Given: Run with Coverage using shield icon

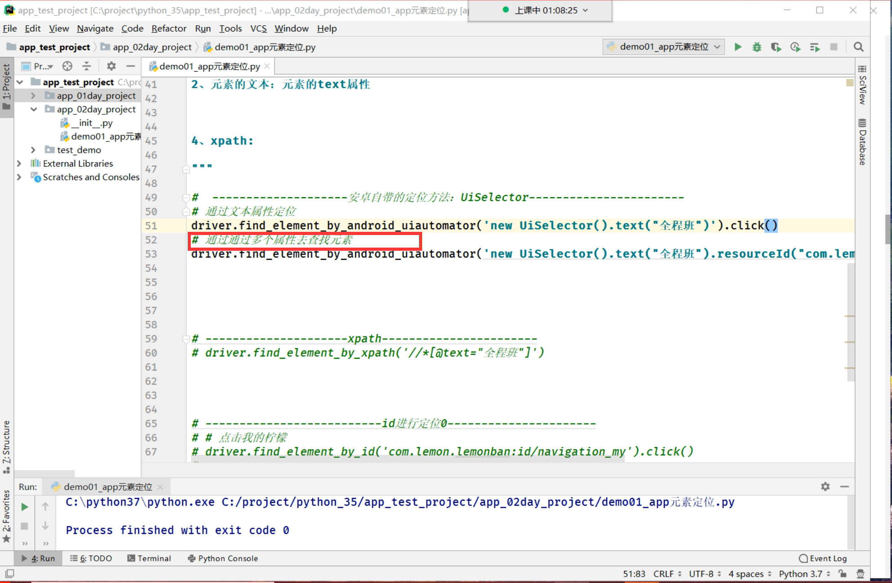Looking at the screenshot, I should click(775, 47).
